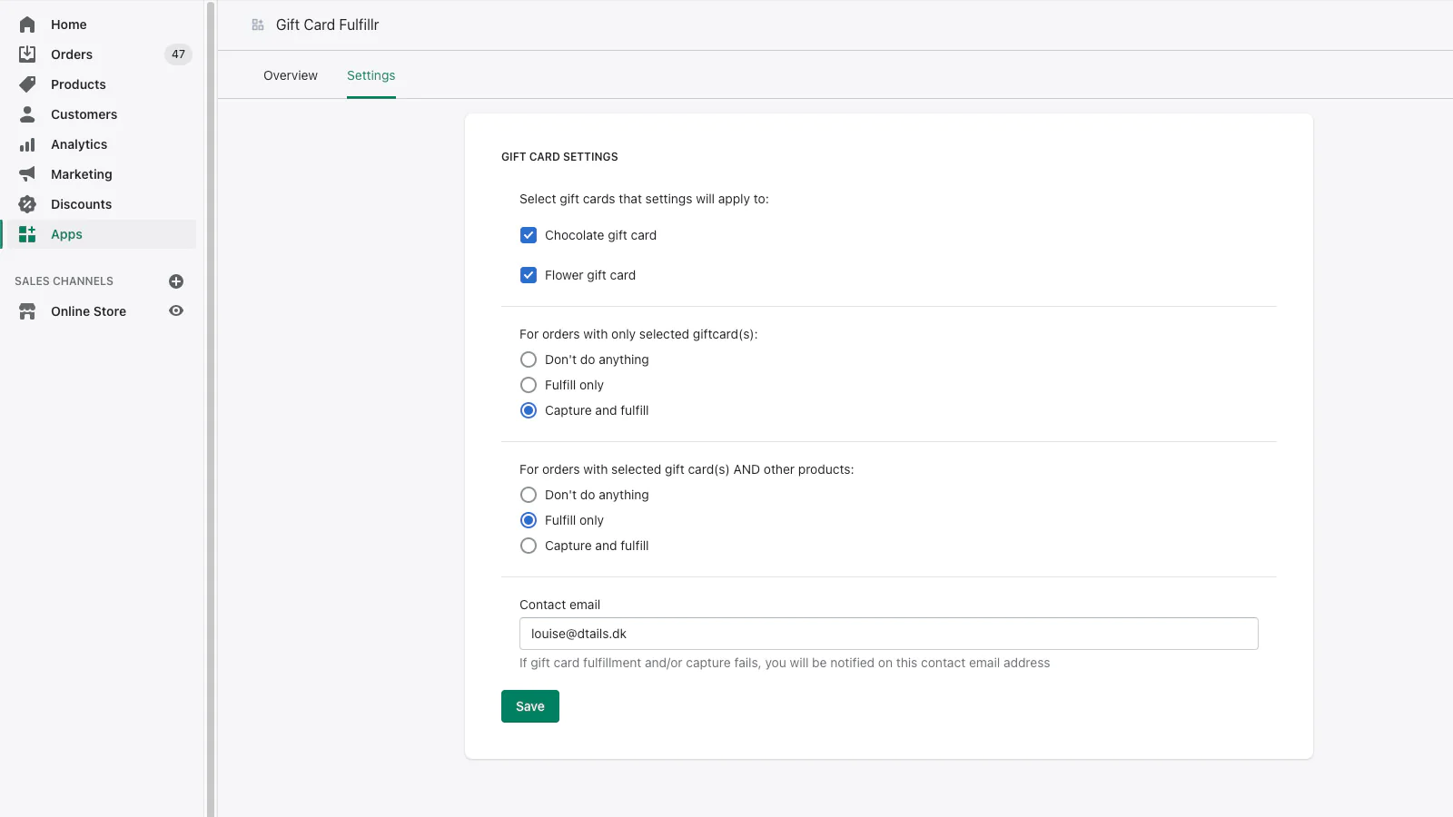Click 'AND other products' section heading
Image resolution: width=1453 pixels, height=817 pixels.
click(x=687, y=469)
